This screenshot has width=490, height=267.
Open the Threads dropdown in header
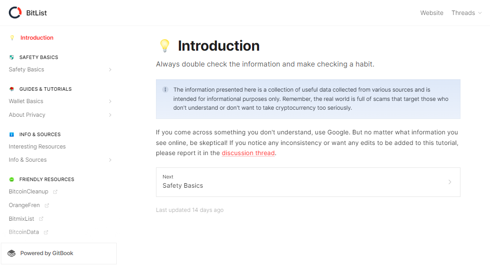tap(467, 13)
